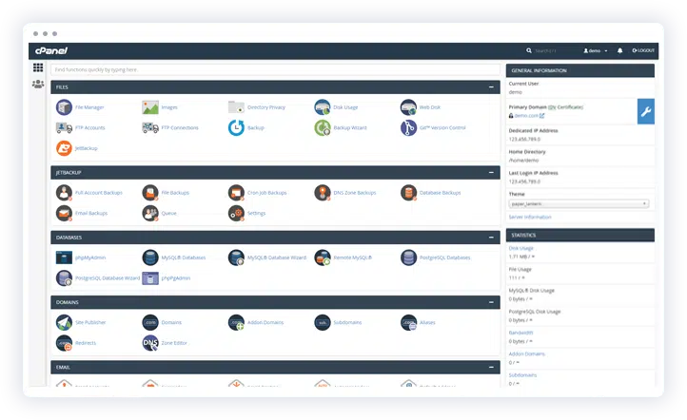Click the notifications bell icon
This screenshot has width=687, height=420.
click(x=620, y=49)
